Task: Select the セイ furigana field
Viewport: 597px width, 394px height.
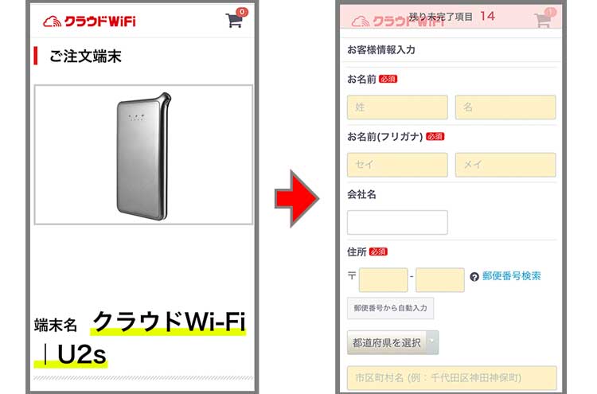Action: [x=397, y=165]
